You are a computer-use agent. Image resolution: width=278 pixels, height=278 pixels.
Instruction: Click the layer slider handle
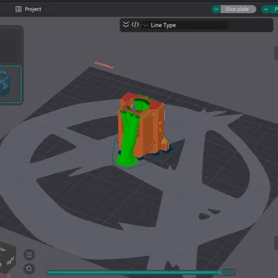click(219, 272)
